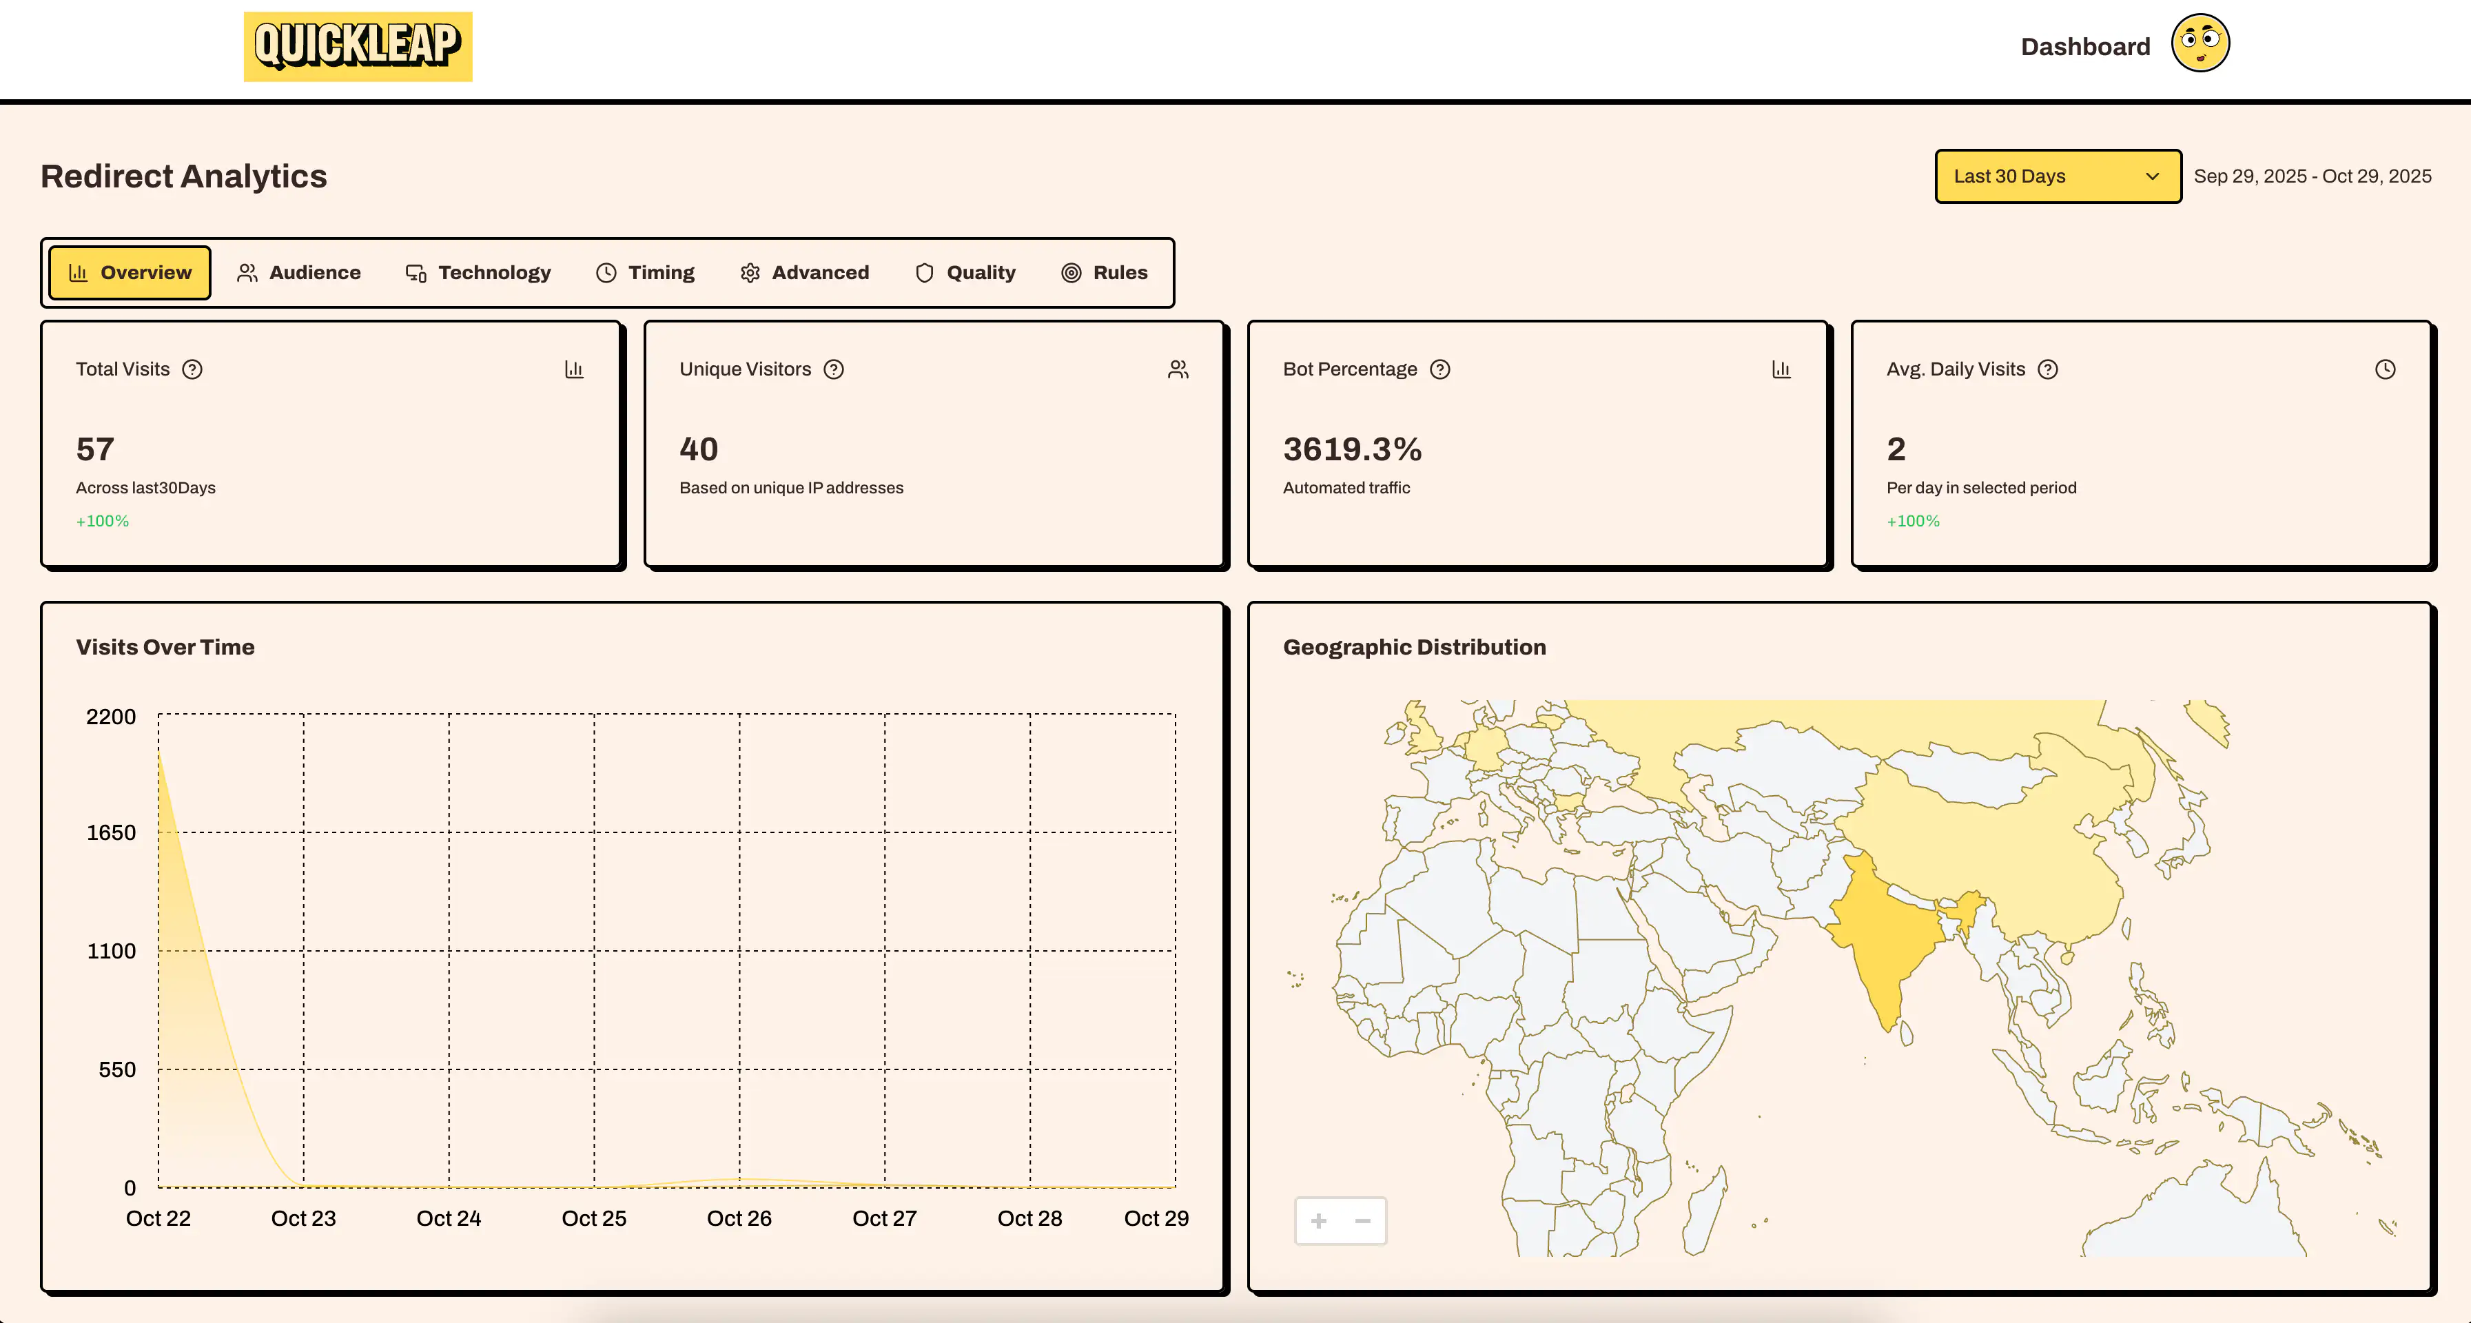Switch to the Audience tab

[x=299, y=272]
